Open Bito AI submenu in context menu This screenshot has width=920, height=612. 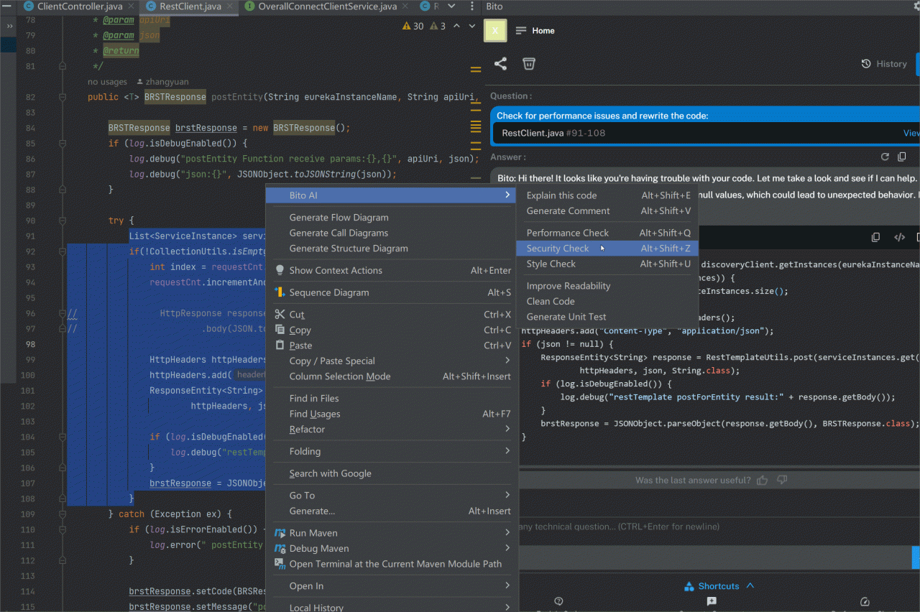click(392, 195)
